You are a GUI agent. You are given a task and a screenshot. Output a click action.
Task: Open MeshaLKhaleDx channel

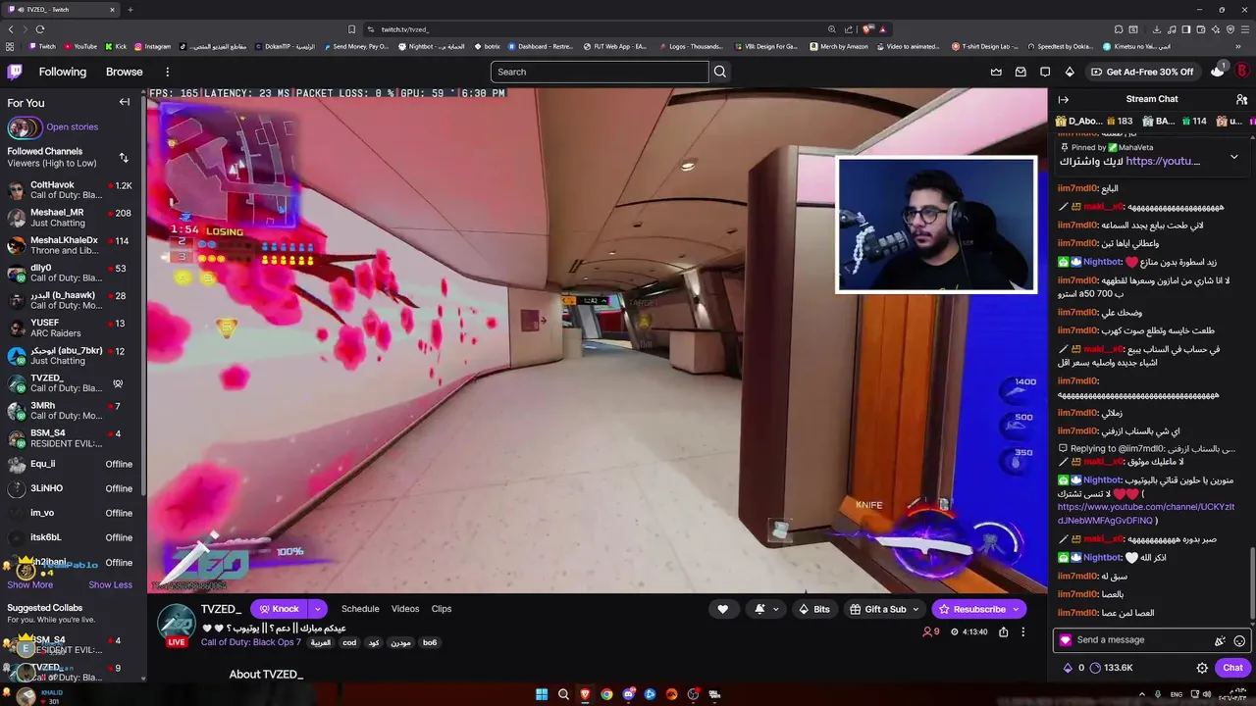pyautogui.click(x=71, y=245)
